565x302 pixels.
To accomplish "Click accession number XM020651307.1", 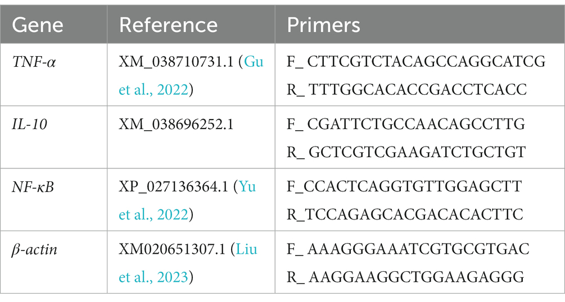I will [172, 249].
